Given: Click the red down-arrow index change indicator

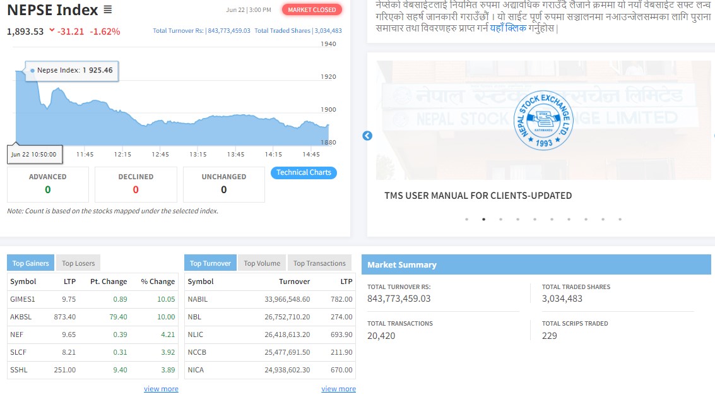Looking at the screenshot, I should (52, 30).
